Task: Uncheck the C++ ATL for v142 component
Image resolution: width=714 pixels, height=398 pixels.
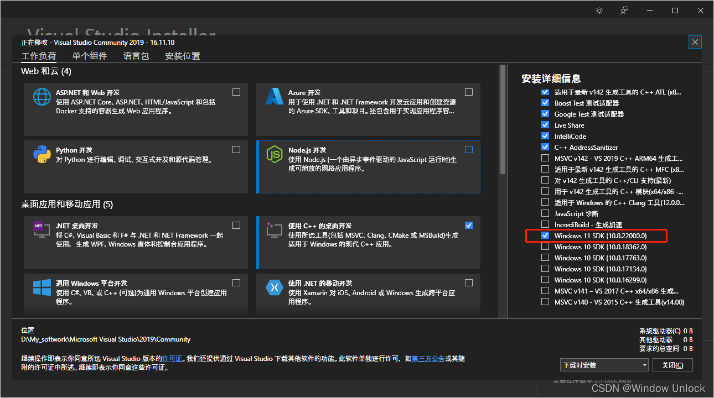Action: click(545, 92)
